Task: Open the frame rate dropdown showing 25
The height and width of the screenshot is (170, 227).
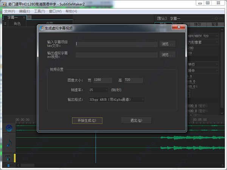Action: pyautogui.click(x=98, y=90)
